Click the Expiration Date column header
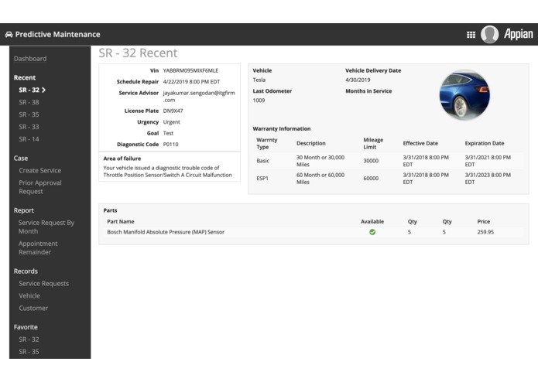 [485, 144]
